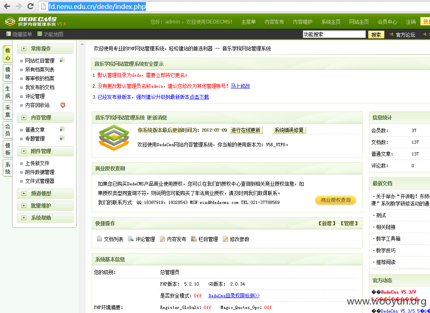Open 文件式管理器 in the sidebar

(40, 181)
